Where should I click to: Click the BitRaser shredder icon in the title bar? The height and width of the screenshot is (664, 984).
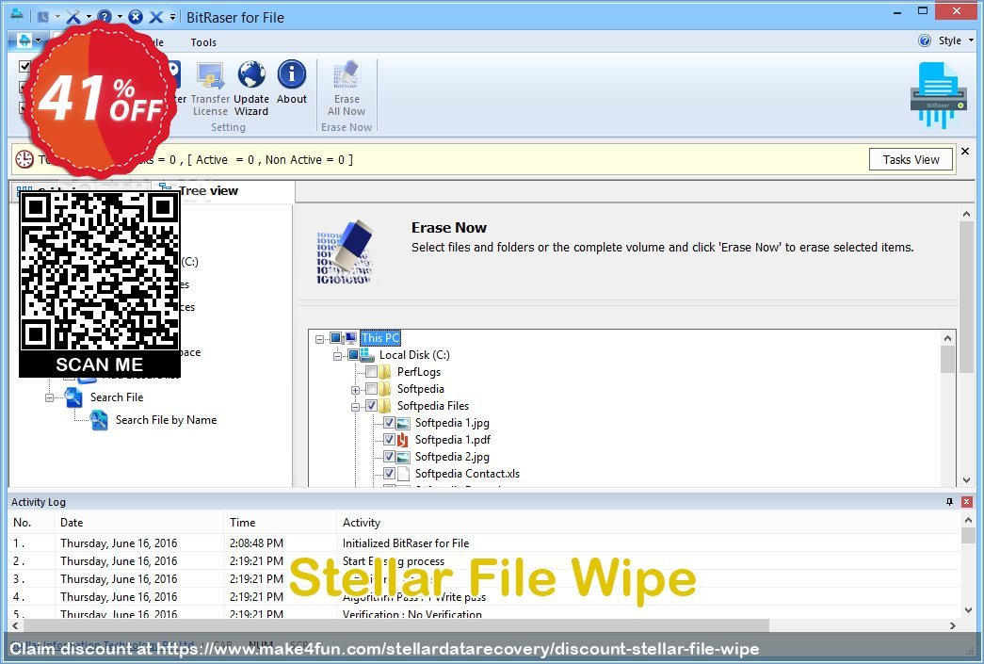tap(16, 15)
